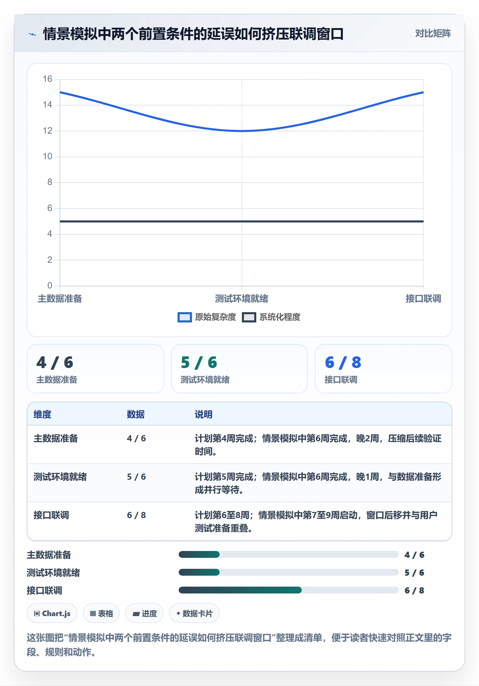
Task: Click the y-axis value 16
Action: [48, 79]
